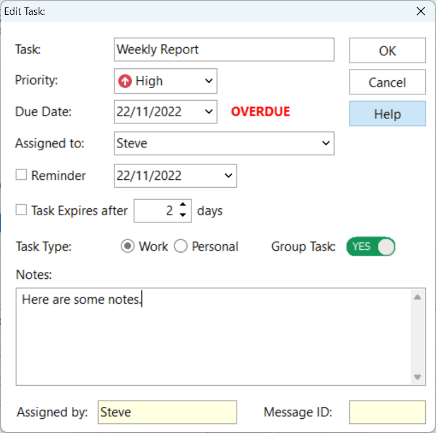Click the red OVERDUE label
The height and width of the screenshot is (433, 436).
pos(260,112)
